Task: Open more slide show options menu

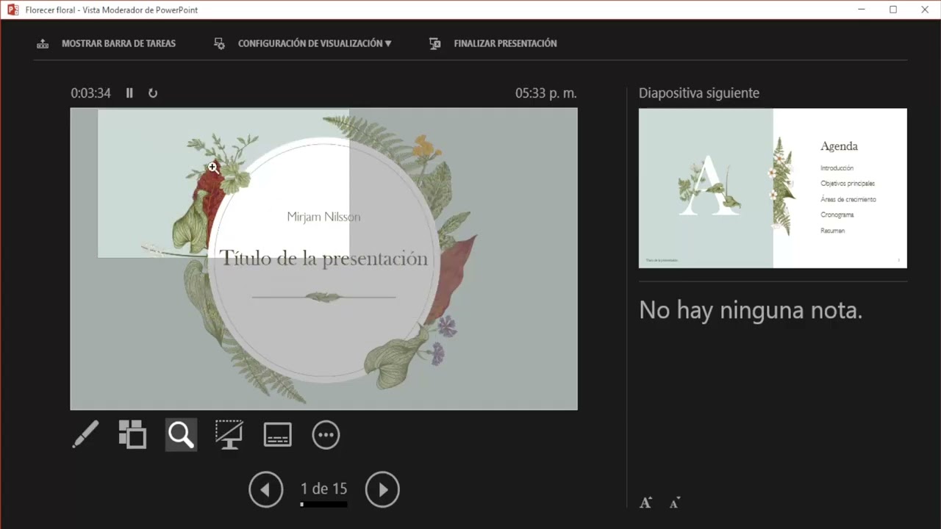Action: (x=326, y=435)
